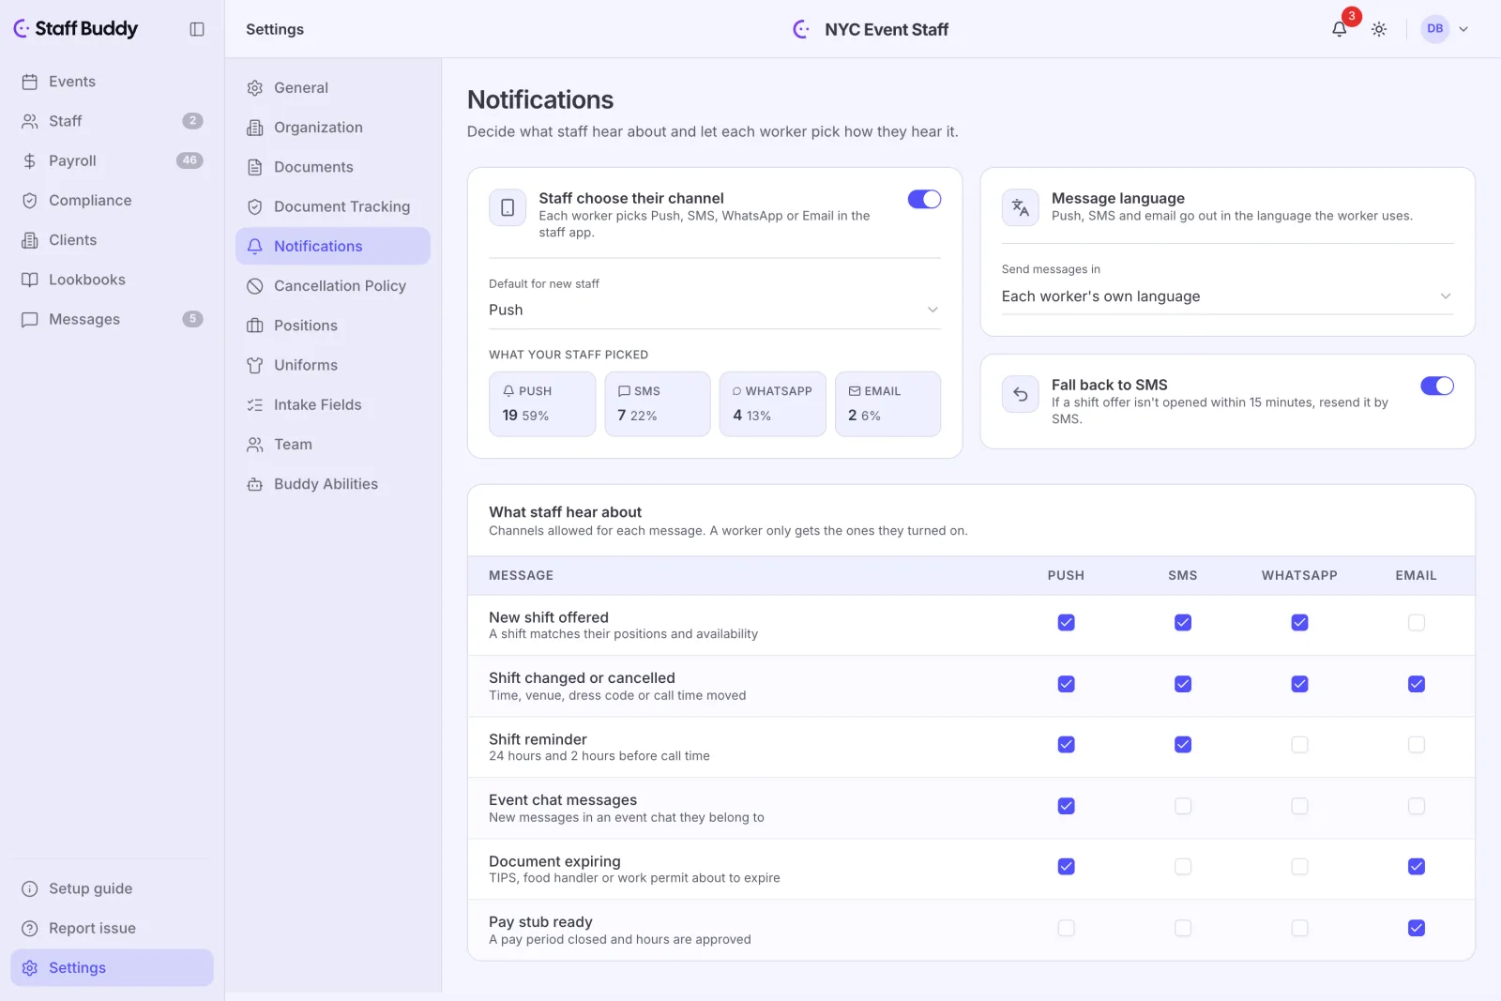The width and height of the screenshot is (1501, 1001).
Task: Uncheck WhatsApp for Shift changed or cancelled
Action: tap(1299, 684)
